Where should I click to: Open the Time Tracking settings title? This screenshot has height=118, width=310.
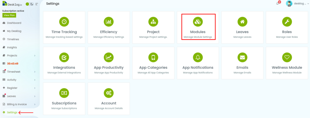[x=64, y=32]
